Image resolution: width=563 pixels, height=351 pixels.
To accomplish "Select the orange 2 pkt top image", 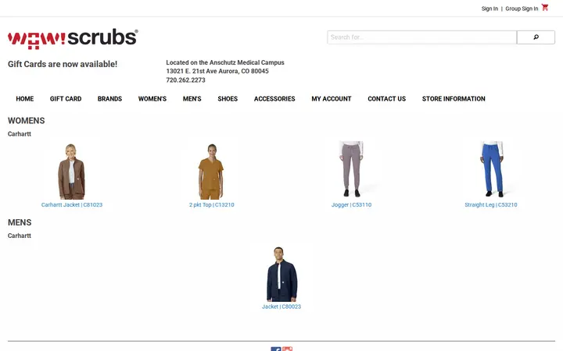I will click(211, 171).
